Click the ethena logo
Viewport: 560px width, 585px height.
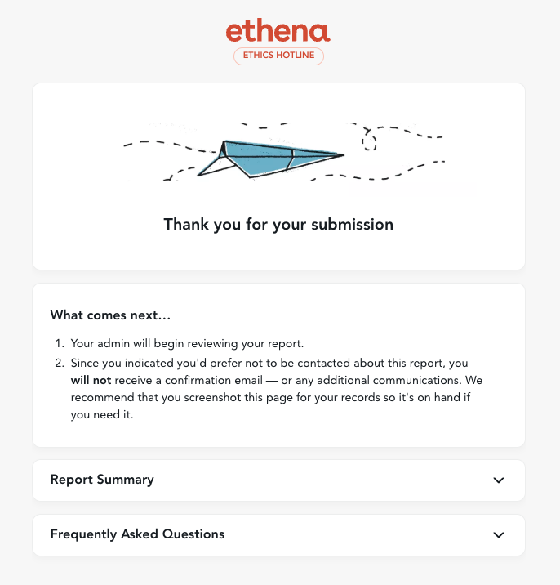point(278,31)
